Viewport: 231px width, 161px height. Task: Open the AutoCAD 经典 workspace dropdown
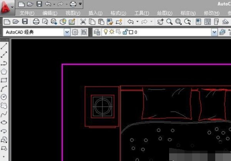67,32
